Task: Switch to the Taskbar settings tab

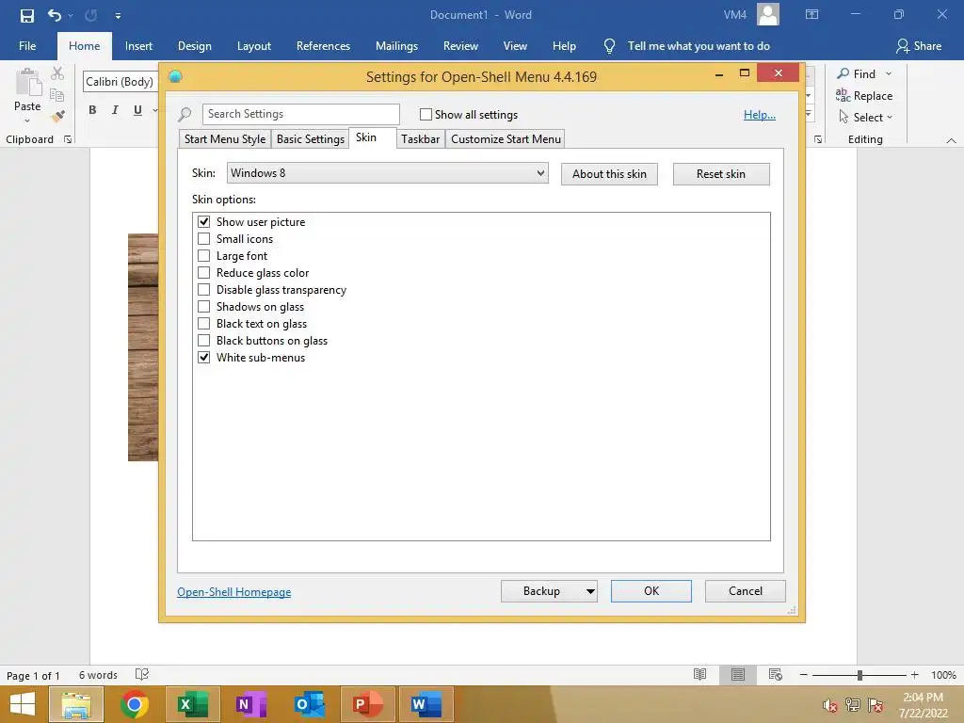Action: (421, 139)
